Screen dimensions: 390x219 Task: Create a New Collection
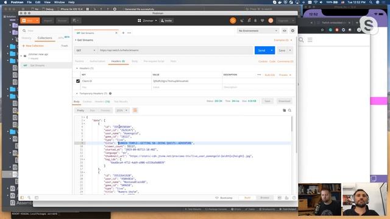click(x=33, y=46)
